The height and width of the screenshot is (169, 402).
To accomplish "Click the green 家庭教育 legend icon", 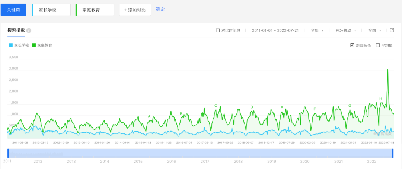I will pos(34,46).
